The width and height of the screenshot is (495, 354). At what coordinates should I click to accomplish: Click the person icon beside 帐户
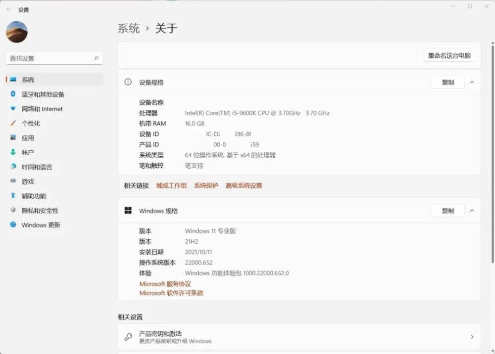coord(13,152)
